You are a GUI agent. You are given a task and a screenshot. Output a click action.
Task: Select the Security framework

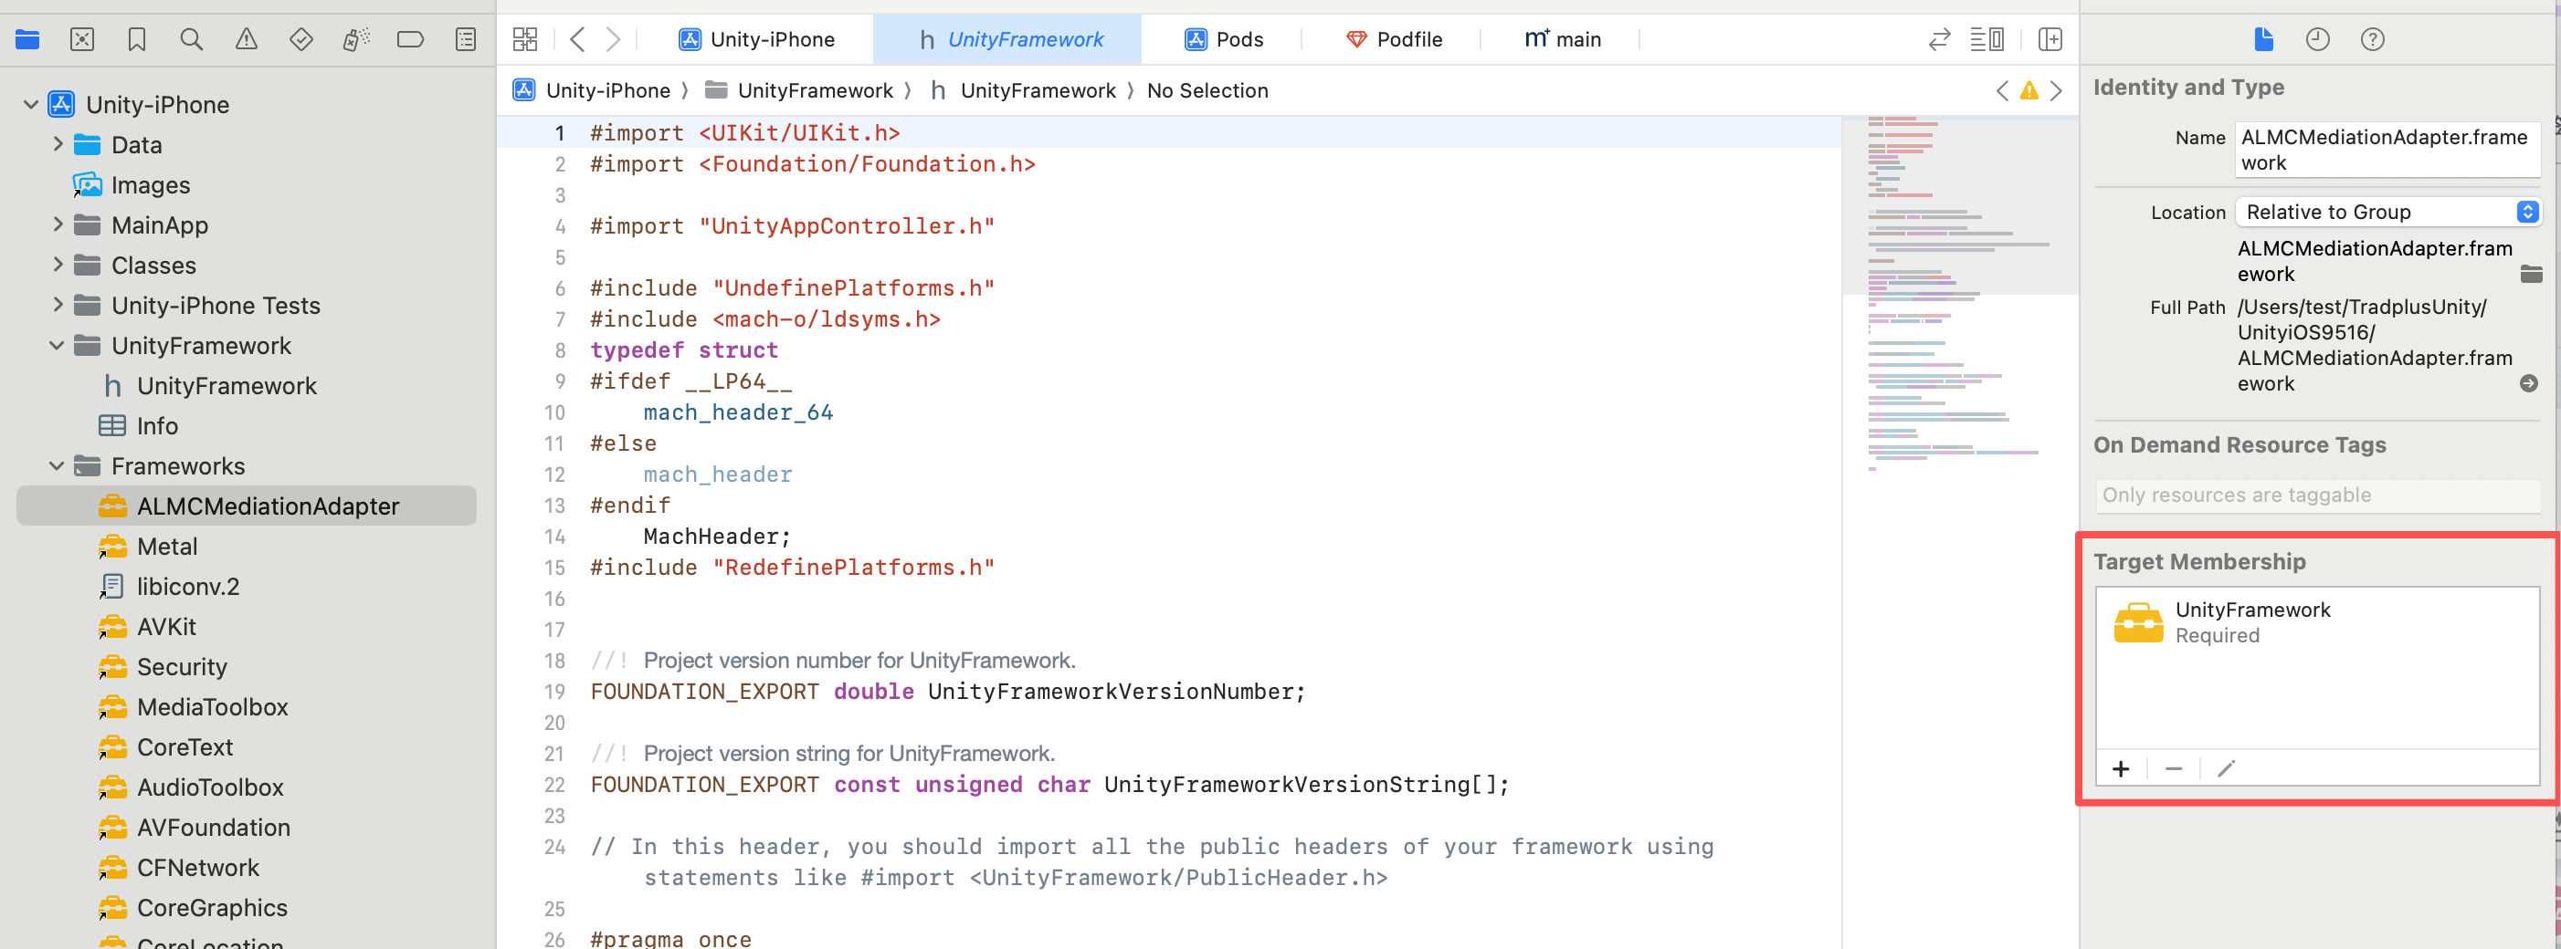coord(182,667)
